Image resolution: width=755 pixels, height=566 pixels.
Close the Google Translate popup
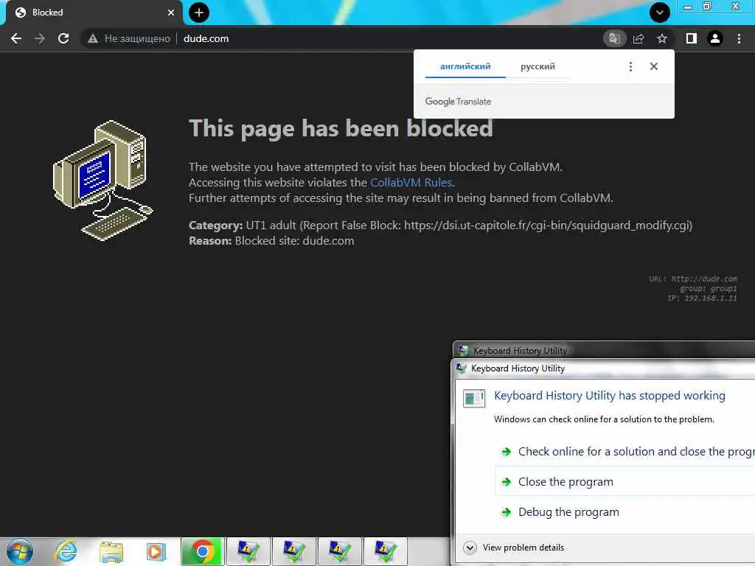point(653,66)
